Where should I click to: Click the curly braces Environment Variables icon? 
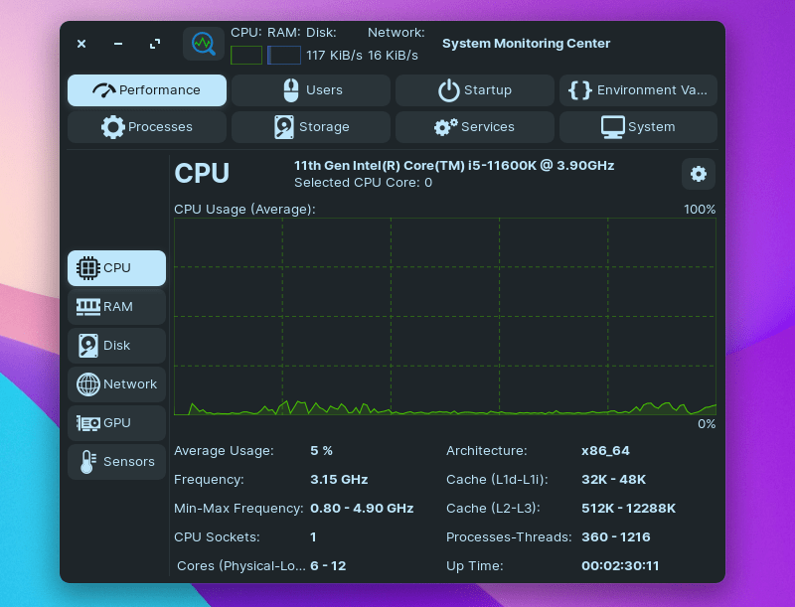(x=579, y=89)
